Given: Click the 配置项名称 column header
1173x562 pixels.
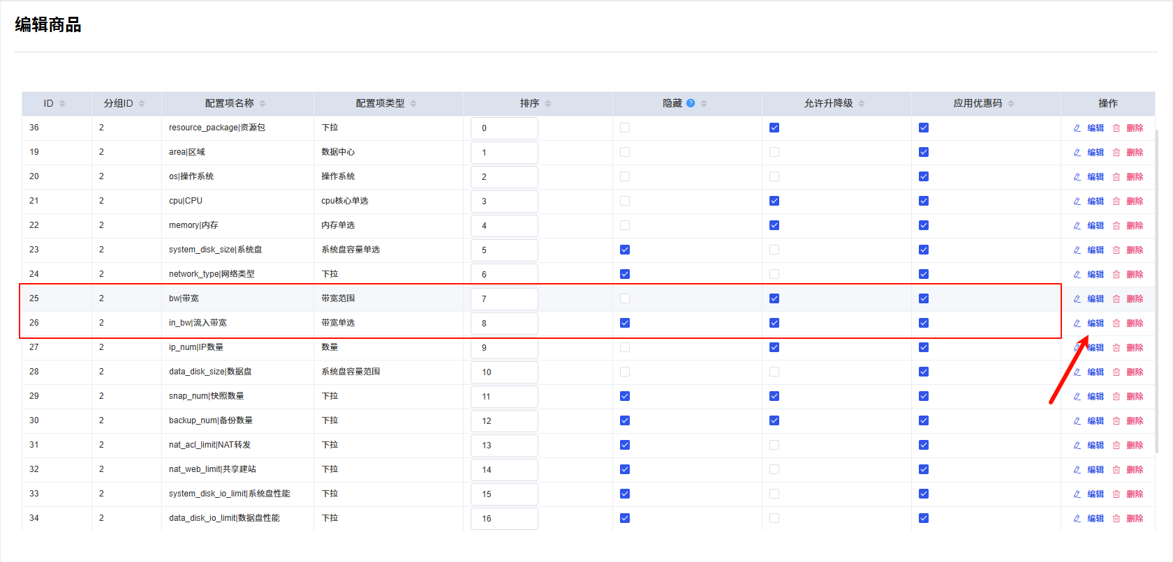Looking at the screenshot, I should coord(230,103).
